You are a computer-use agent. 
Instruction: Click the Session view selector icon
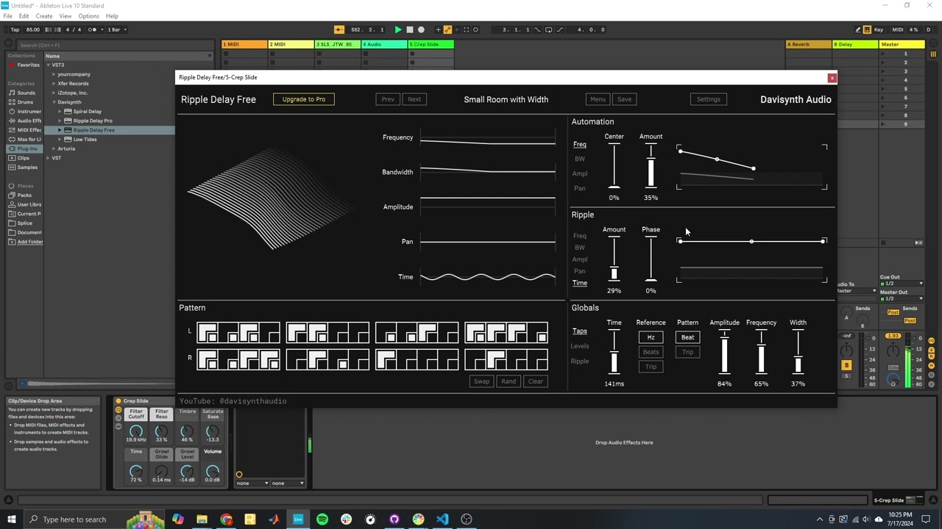tap(933, 54)
